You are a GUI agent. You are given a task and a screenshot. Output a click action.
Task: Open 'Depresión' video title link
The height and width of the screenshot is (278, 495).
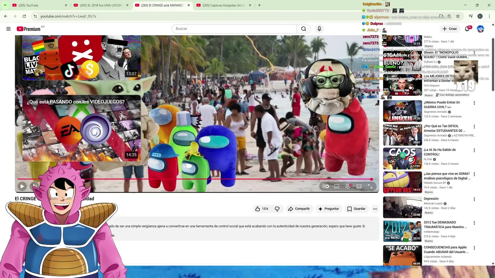coord(431,198)
